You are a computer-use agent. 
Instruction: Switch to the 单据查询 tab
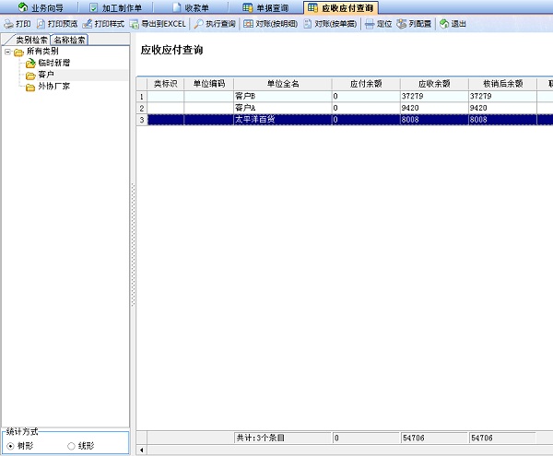point(253,7)
